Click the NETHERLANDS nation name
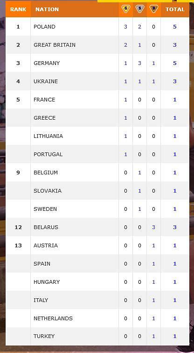 [x=53, y=318]
